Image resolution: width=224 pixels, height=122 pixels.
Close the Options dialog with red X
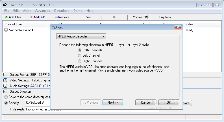tap(178, 27)
